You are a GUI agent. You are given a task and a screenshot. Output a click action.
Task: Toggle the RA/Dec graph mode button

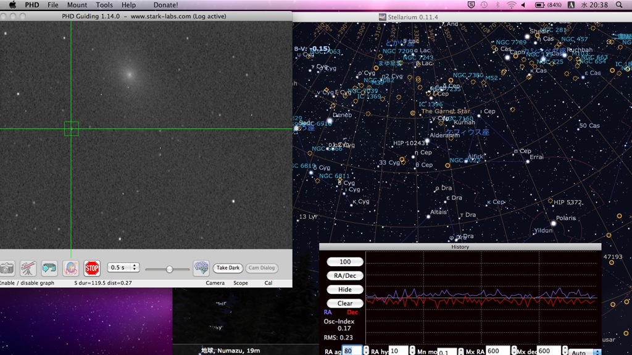[x=345, y=275]
